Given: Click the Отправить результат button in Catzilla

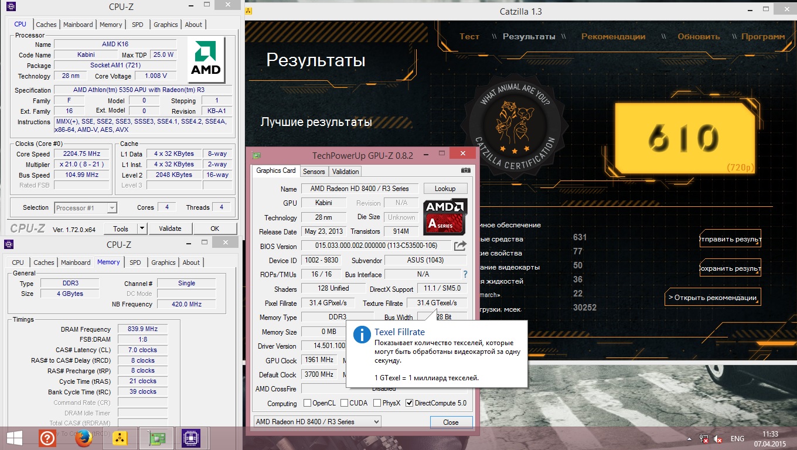Looking at the screenshot, I should [x=730, y=239].
